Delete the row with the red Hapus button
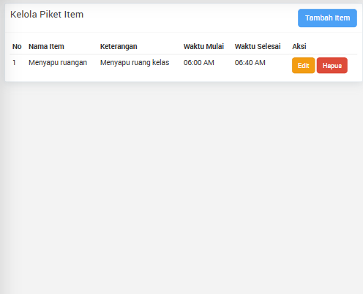 332,65
